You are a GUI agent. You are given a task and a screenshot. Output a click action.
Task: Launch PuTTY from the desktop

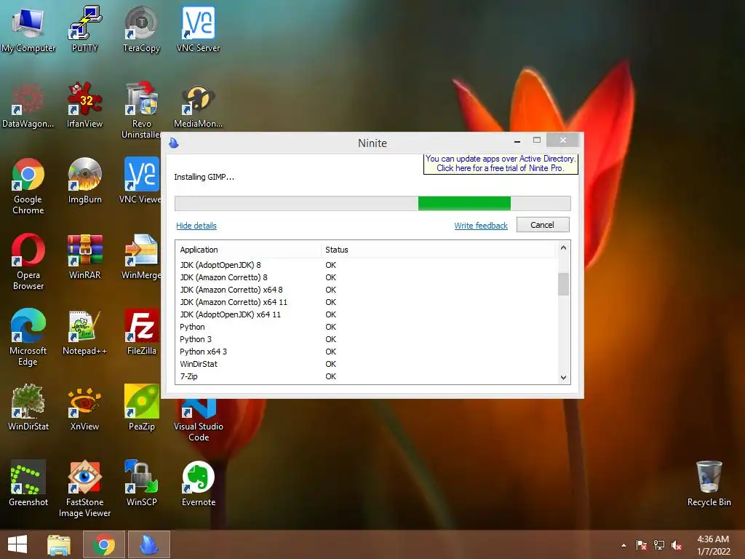(84, 29)
